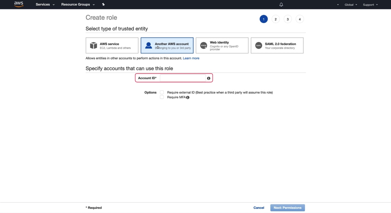
Task: Select the Web identity entity card
Action: pos(222,45)
